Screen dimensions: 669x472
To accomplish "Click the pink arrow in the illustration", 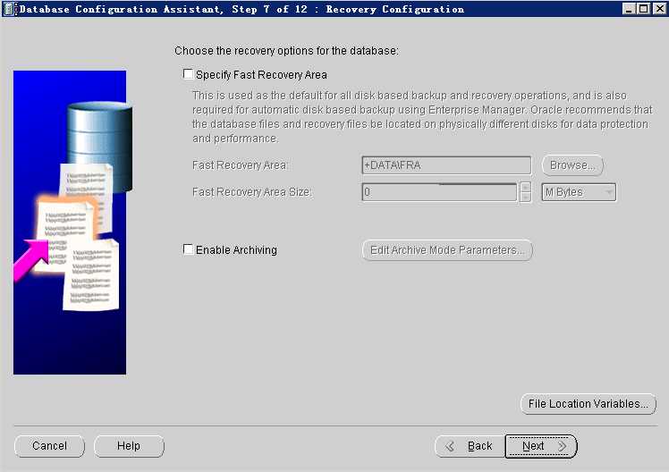I will (x=30, y=259).
